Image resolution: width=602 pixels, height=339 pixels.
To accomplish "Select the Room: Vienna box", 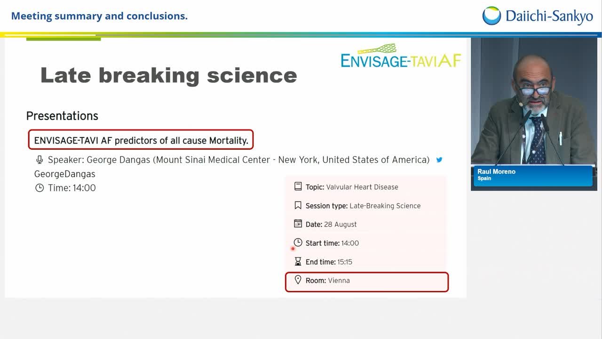I will point(367,282).
